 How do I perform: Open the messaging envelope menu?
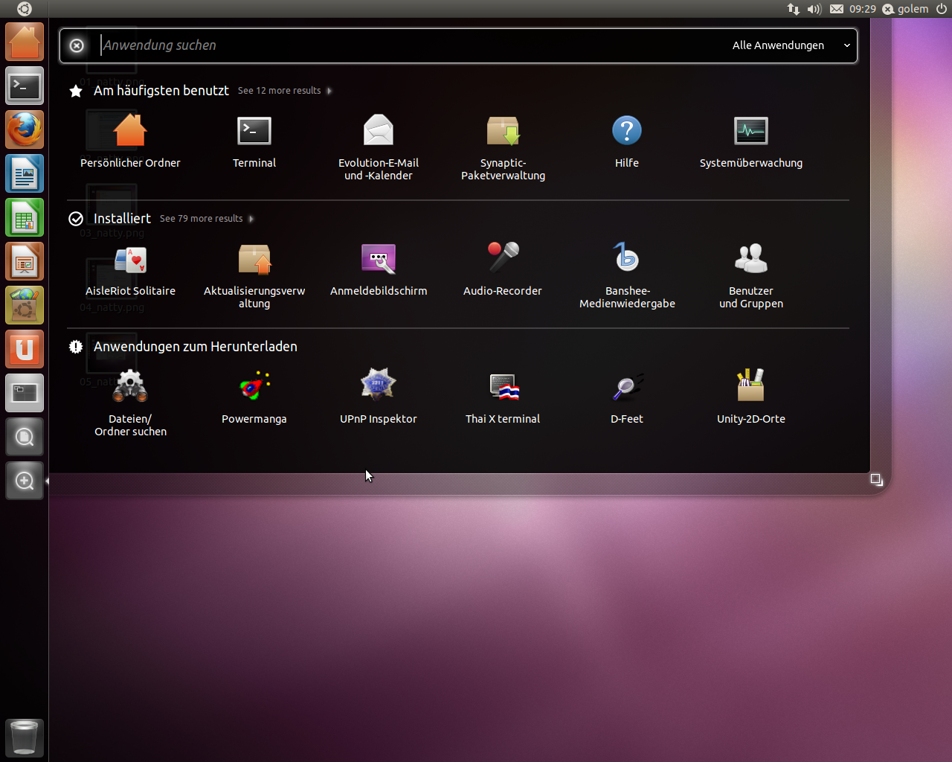click(x=836, y=9)
